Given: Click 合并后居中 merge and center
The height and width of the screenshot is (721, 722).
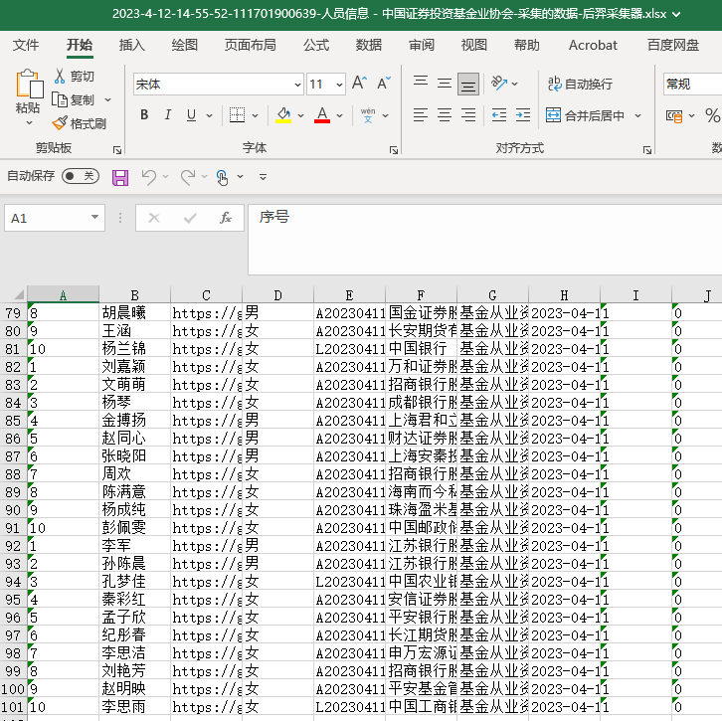Looking at the screenshot, I should [x=585, y=115].
